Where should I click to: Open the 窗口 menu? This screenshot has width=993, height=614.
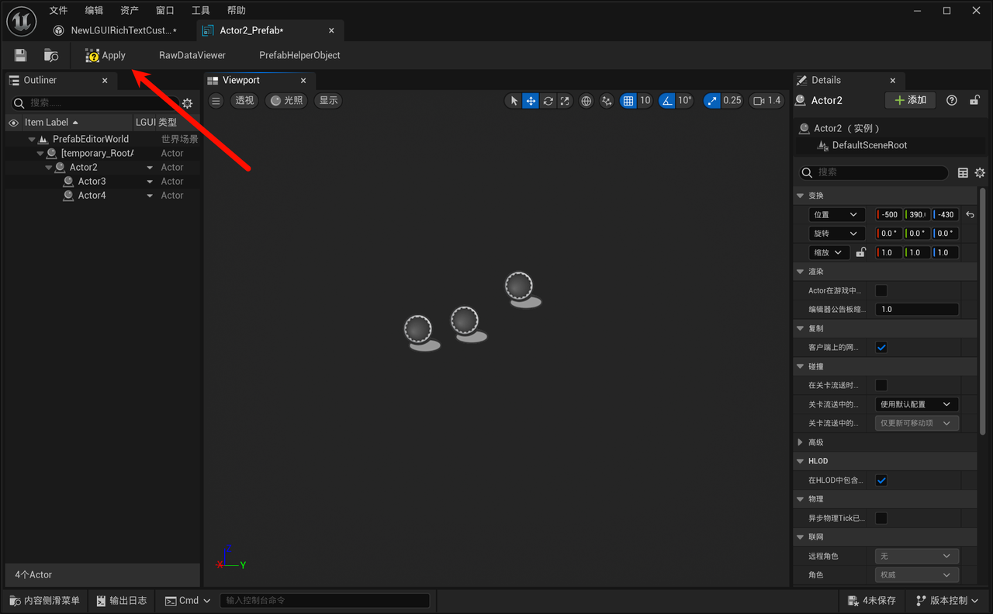click(164, 10)
